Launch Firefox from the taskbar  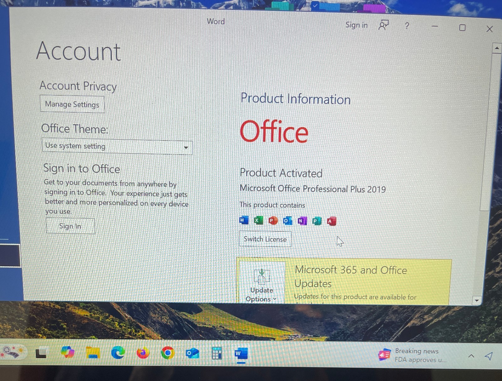[143, 353]
